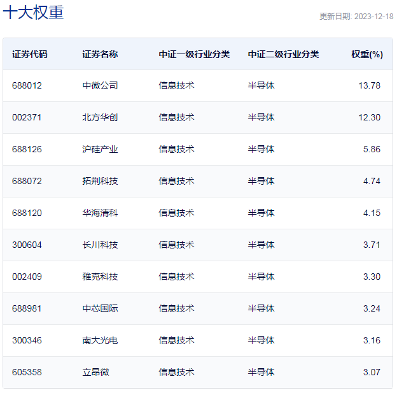The width and height of the screenshot is (397, 395).
Task: Click the 13.78 weight value
Action: point(372,85)
